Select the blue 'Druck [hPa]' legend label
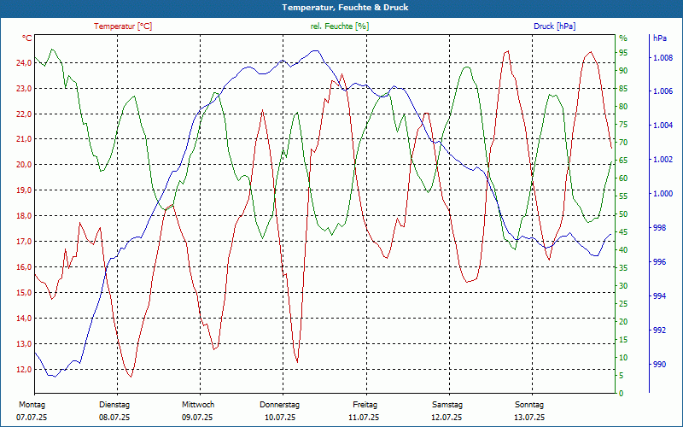The image size is (683, 427). coord(554,26)
